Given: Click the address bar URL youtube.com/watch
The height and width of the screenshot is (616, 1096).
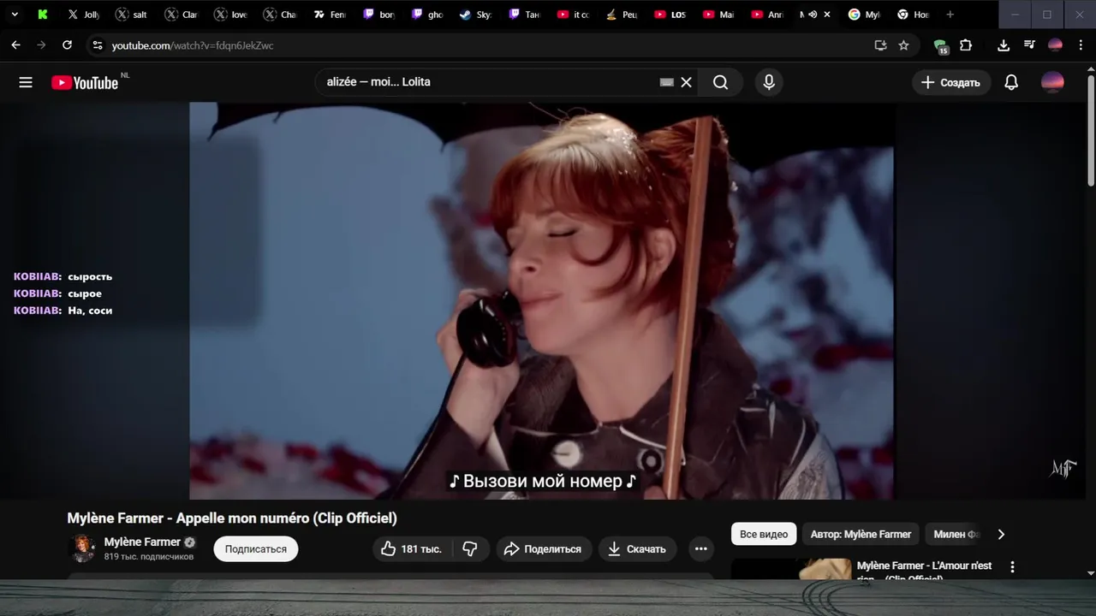Looking at the screenshot, I should click(x=193, y=45).
